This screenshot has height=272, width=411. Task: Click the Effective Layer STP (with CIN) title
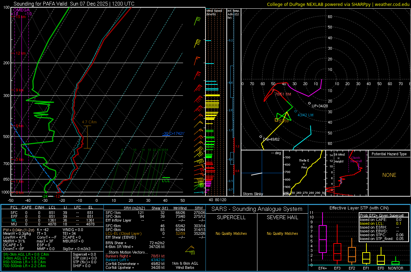point(359,208)
